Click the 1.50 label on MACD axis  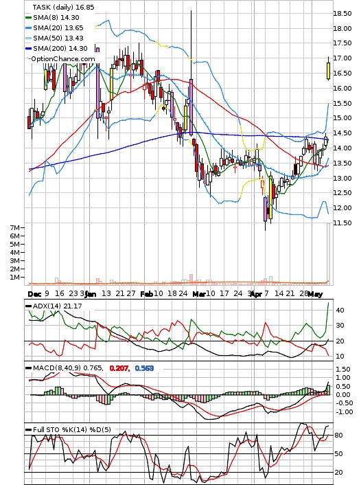pyautogui.click(x=342, y=370)
